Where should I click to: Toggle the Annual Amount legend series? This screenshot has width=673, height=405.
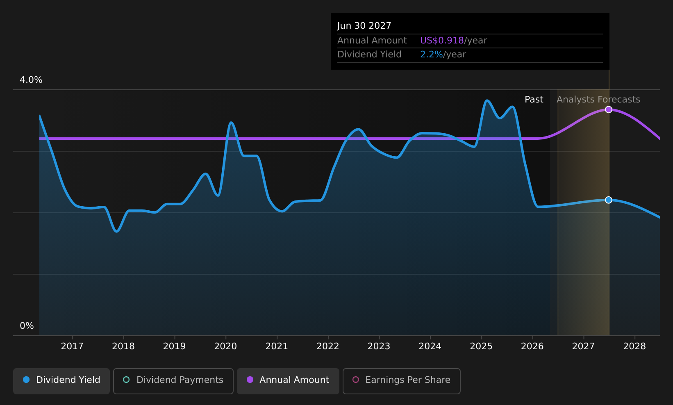pos(288,381)
